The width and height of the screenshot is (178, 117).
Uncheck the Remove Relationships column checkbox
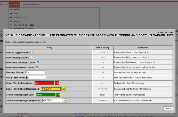click(x=38, y=62)
